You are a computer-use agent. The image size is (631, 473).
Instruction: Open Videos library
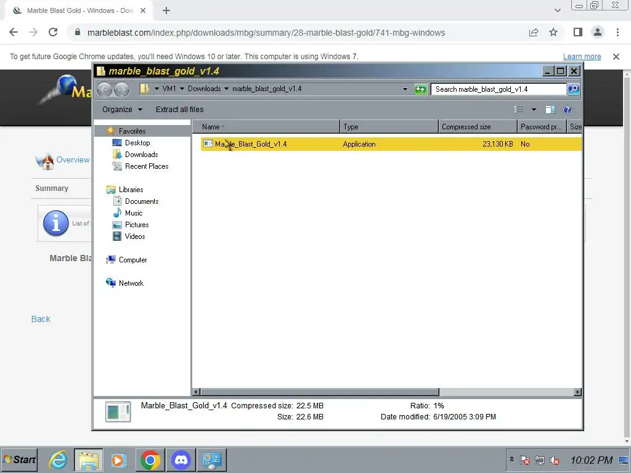[x=135, y=236]
